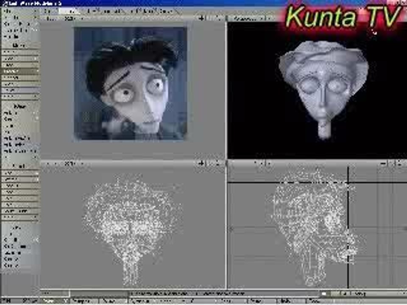This screenshot has height=305, width=407.
Task: Click the move (plus) icon of the front wireframe viewport
Action: [201, 164]
